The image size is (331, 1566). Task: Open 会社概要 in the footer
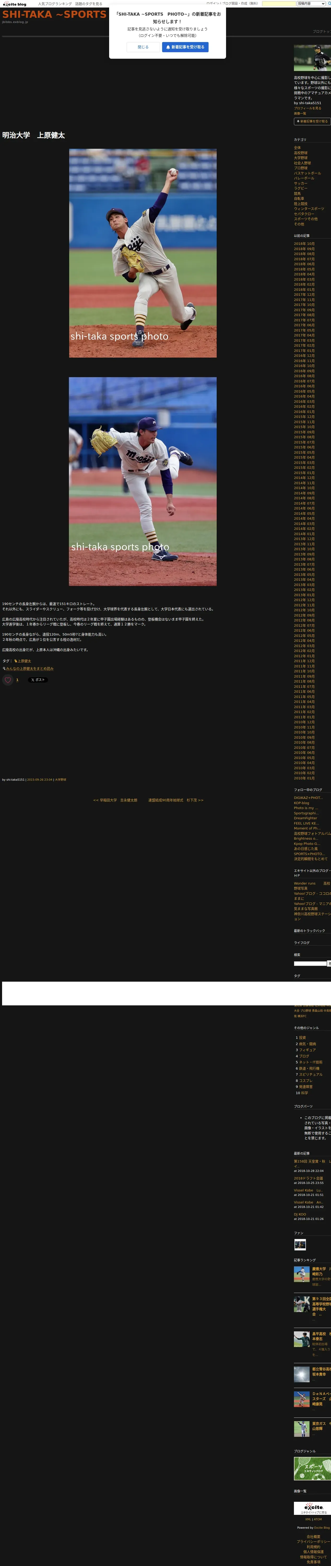[x=313, y=1537]
